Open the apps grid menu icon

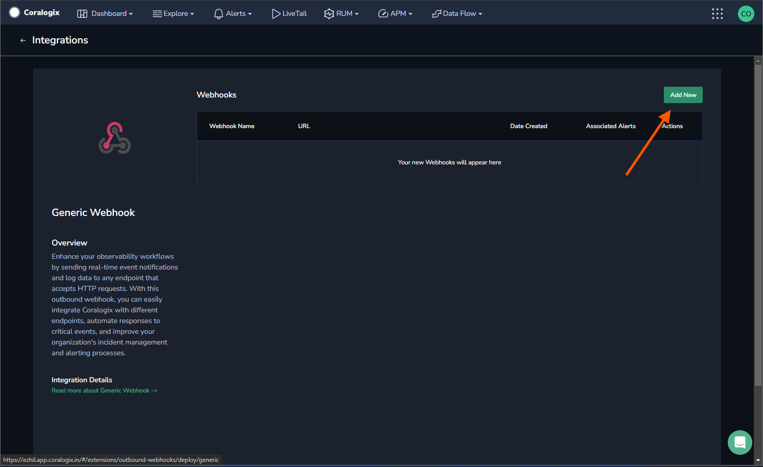718,14
